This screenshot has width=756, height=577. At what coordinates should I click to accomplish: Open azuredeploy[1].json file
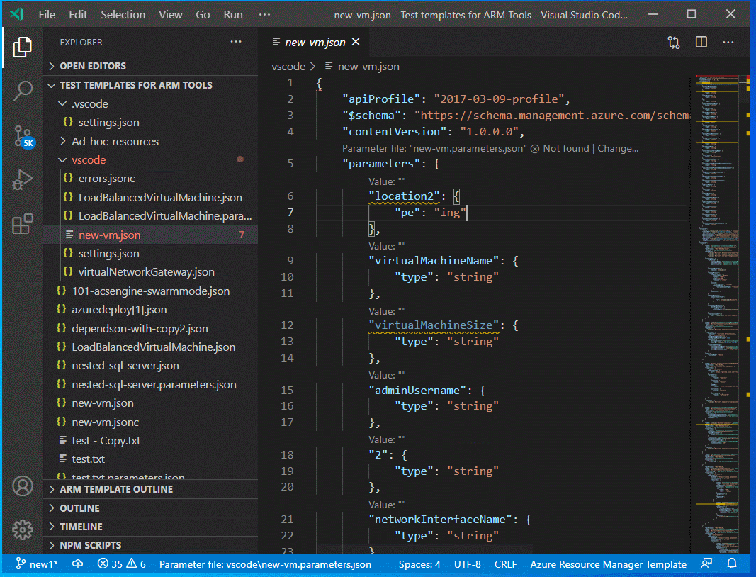pos(150,310)
